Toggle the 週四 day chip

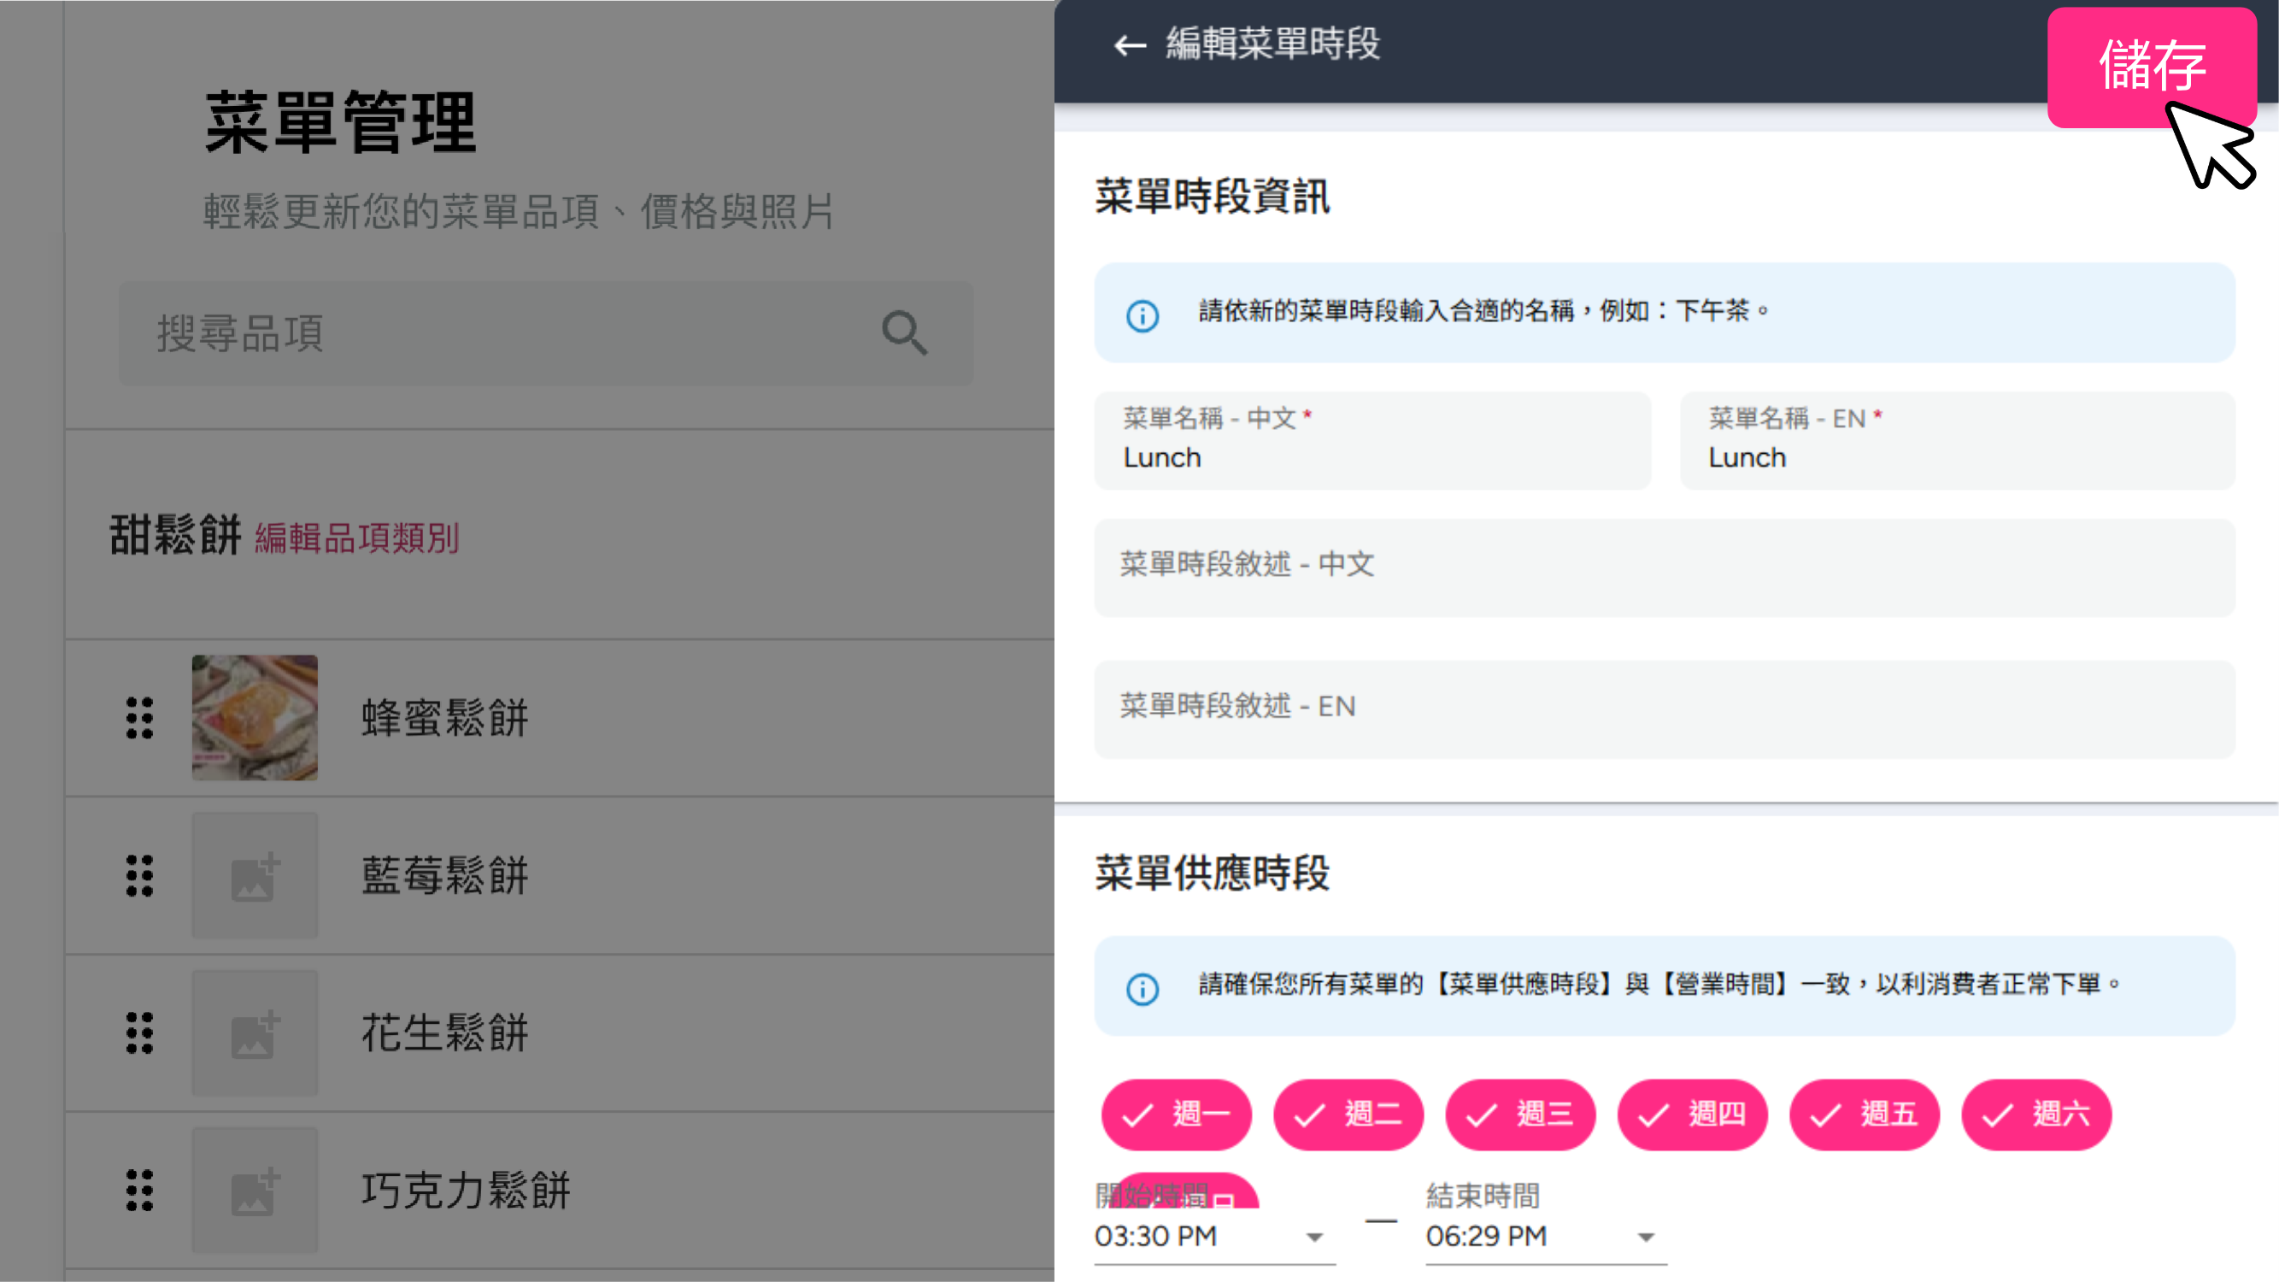tap(1693, 1114)
